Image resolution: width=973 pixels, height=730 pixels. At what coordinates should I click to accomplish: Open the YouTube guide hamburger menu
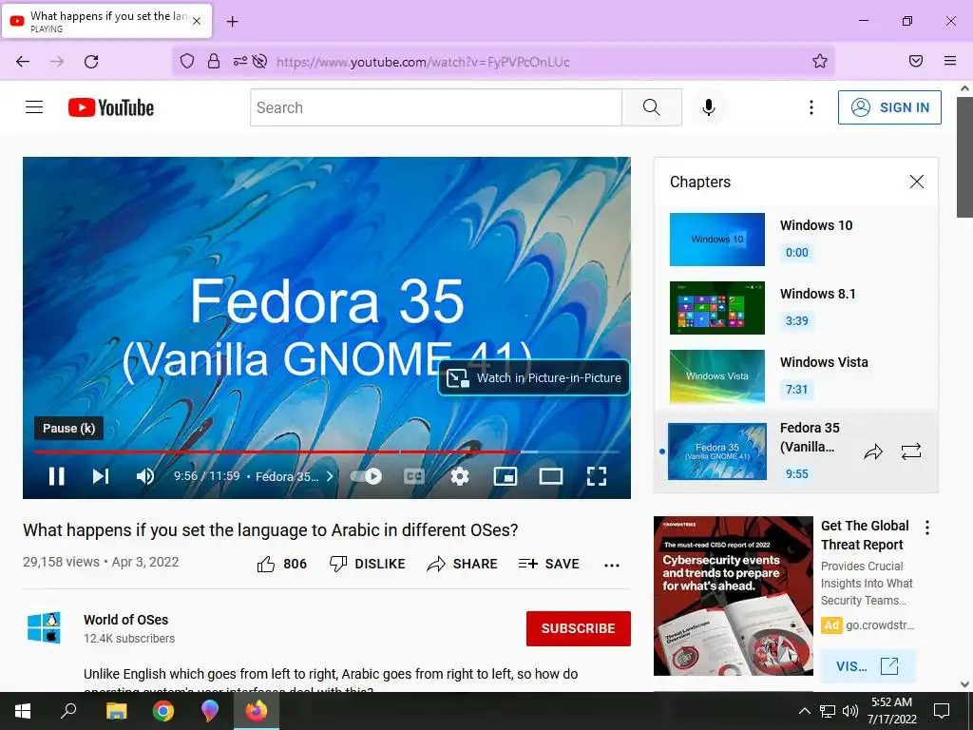tap(34, 107)
